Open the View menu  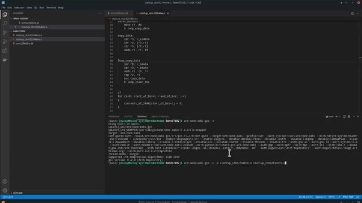[x=29, y=7]
